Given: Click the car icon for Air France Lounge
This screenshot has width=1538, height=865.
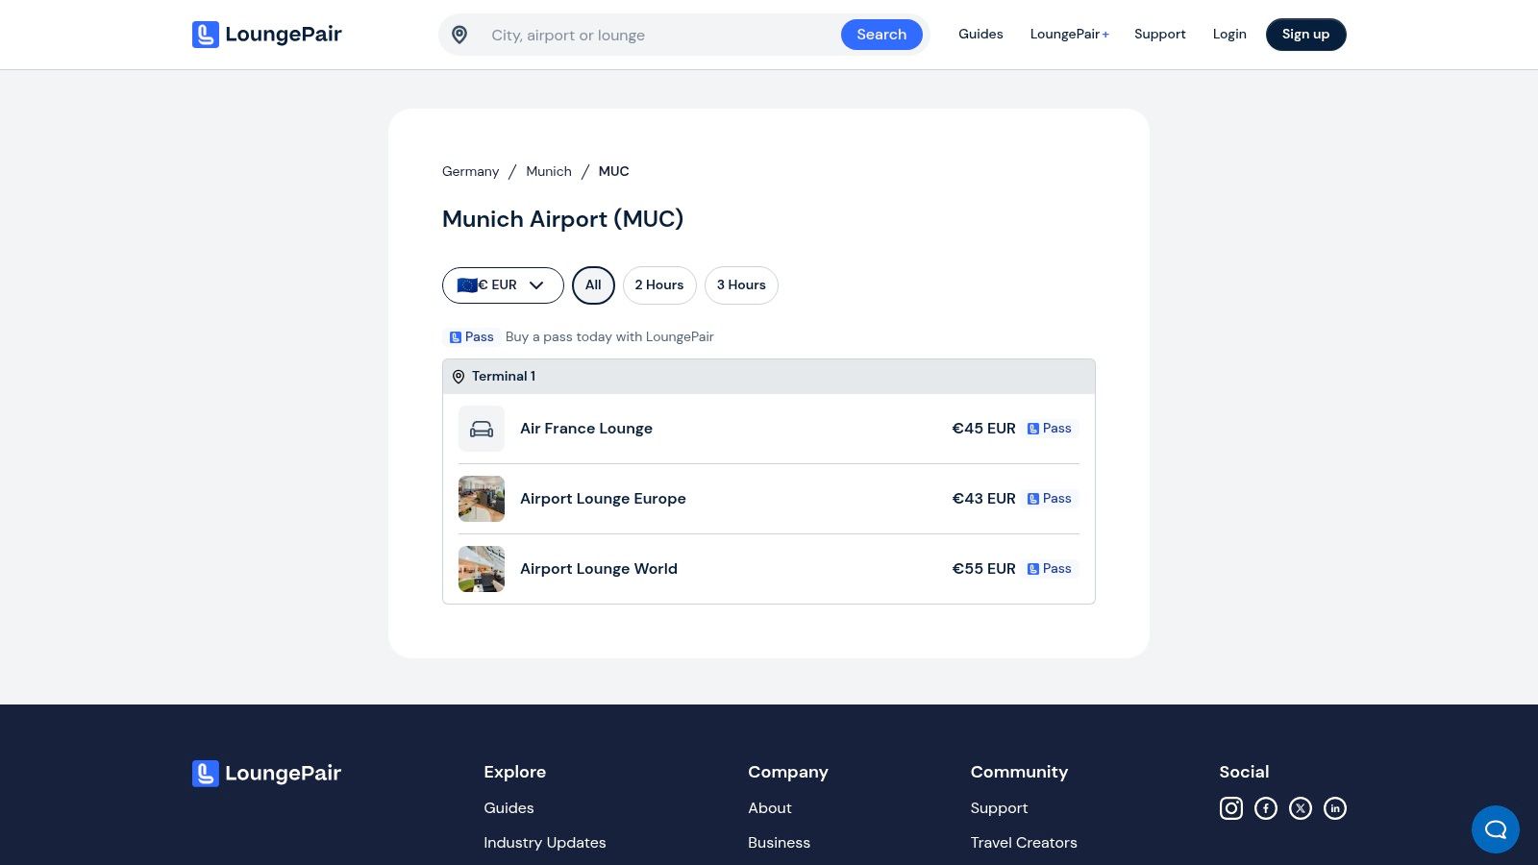Looking at the screenshot, I should (481, 428).
